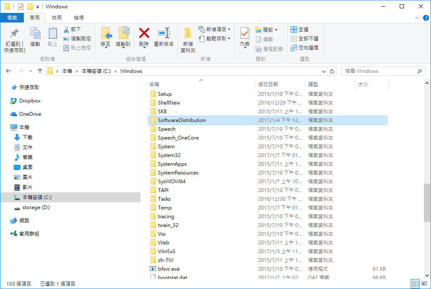Open the File (檔案) ribbon tab
Screen dimensions: 431x289
coord(12,18)
